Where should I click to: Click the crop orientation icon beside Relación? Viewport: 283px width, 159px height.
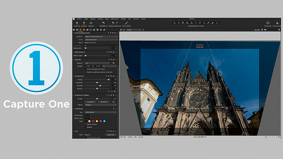pyautogui.click(x=113, y=63)
